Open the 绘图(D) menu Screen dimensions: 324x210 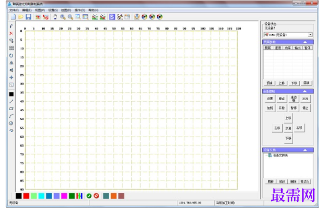tap(66, 10)
